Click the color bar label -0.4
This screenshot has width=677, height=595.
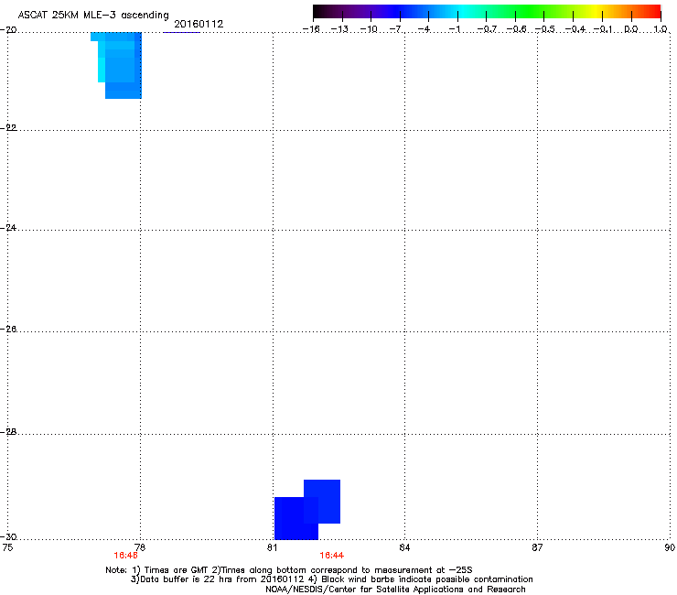[575, 29]
